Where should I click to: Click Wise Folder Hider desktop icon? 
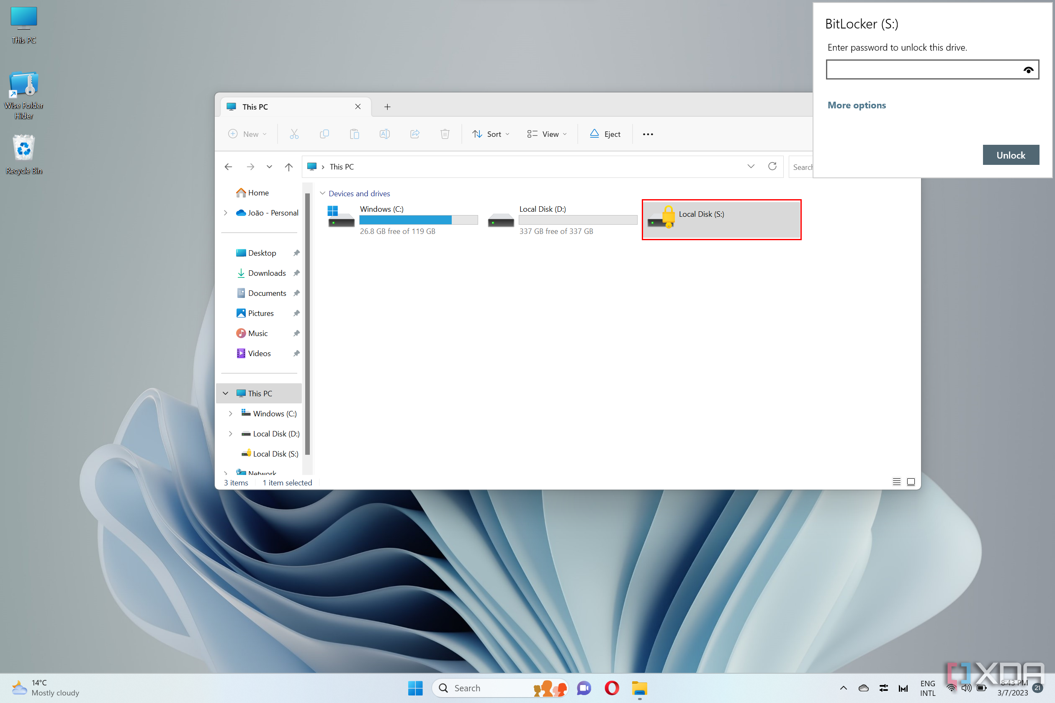pyautogui.click(x=23, y=85)
